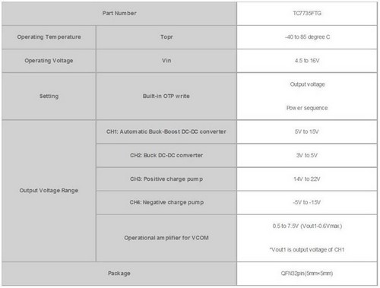Select the Topr symbol cell

coord(166,37)
